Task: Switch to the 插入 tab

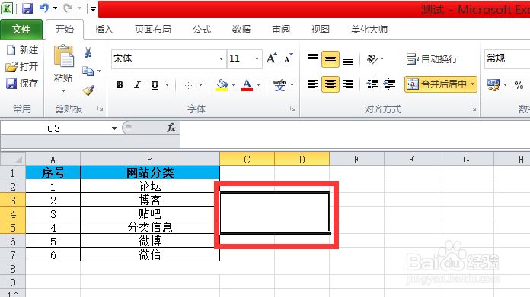Action: pos(104,30)
